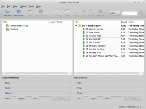Click green match icon beside Monkey Man
Viewport: 146px width, 109px height.
pyautogui.click(x=84, y=53)
